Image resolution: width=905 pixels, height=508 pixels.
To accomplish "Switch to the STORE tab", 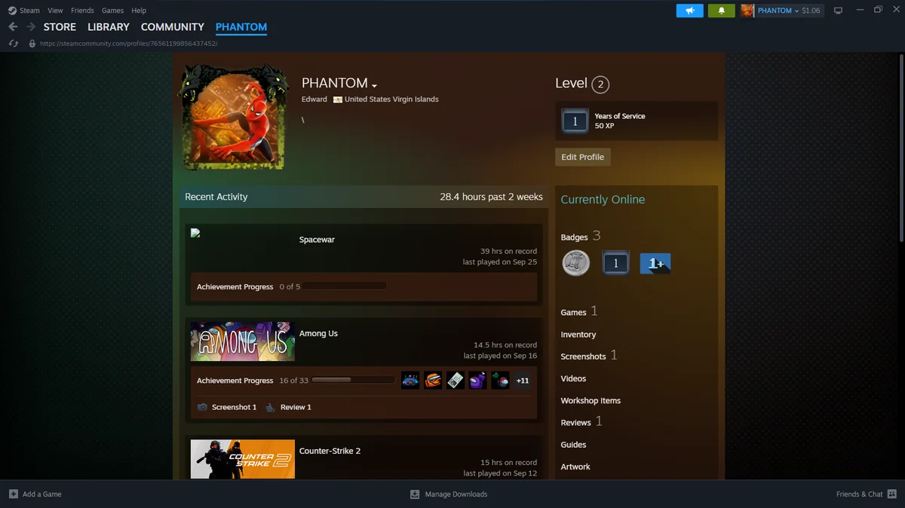I will [60, 26].
